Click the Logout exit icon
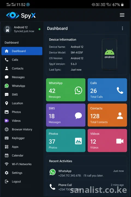This screenshot has height=197, width=131. 7,181
